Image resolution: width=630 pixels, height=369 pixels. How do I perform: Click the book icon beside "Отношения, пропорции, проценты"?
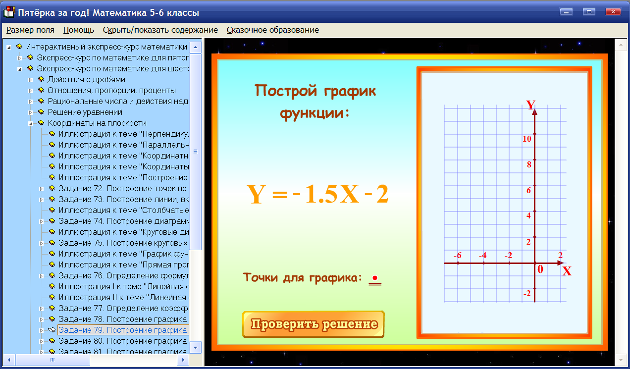click(x=42, y=90)
